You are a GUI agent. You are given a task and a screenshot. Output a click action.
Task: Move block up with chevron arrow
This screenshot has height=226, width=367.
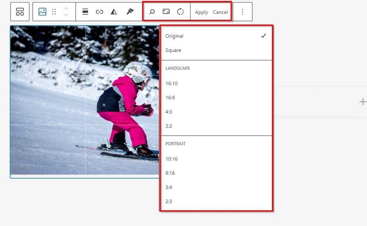point(66,8)
